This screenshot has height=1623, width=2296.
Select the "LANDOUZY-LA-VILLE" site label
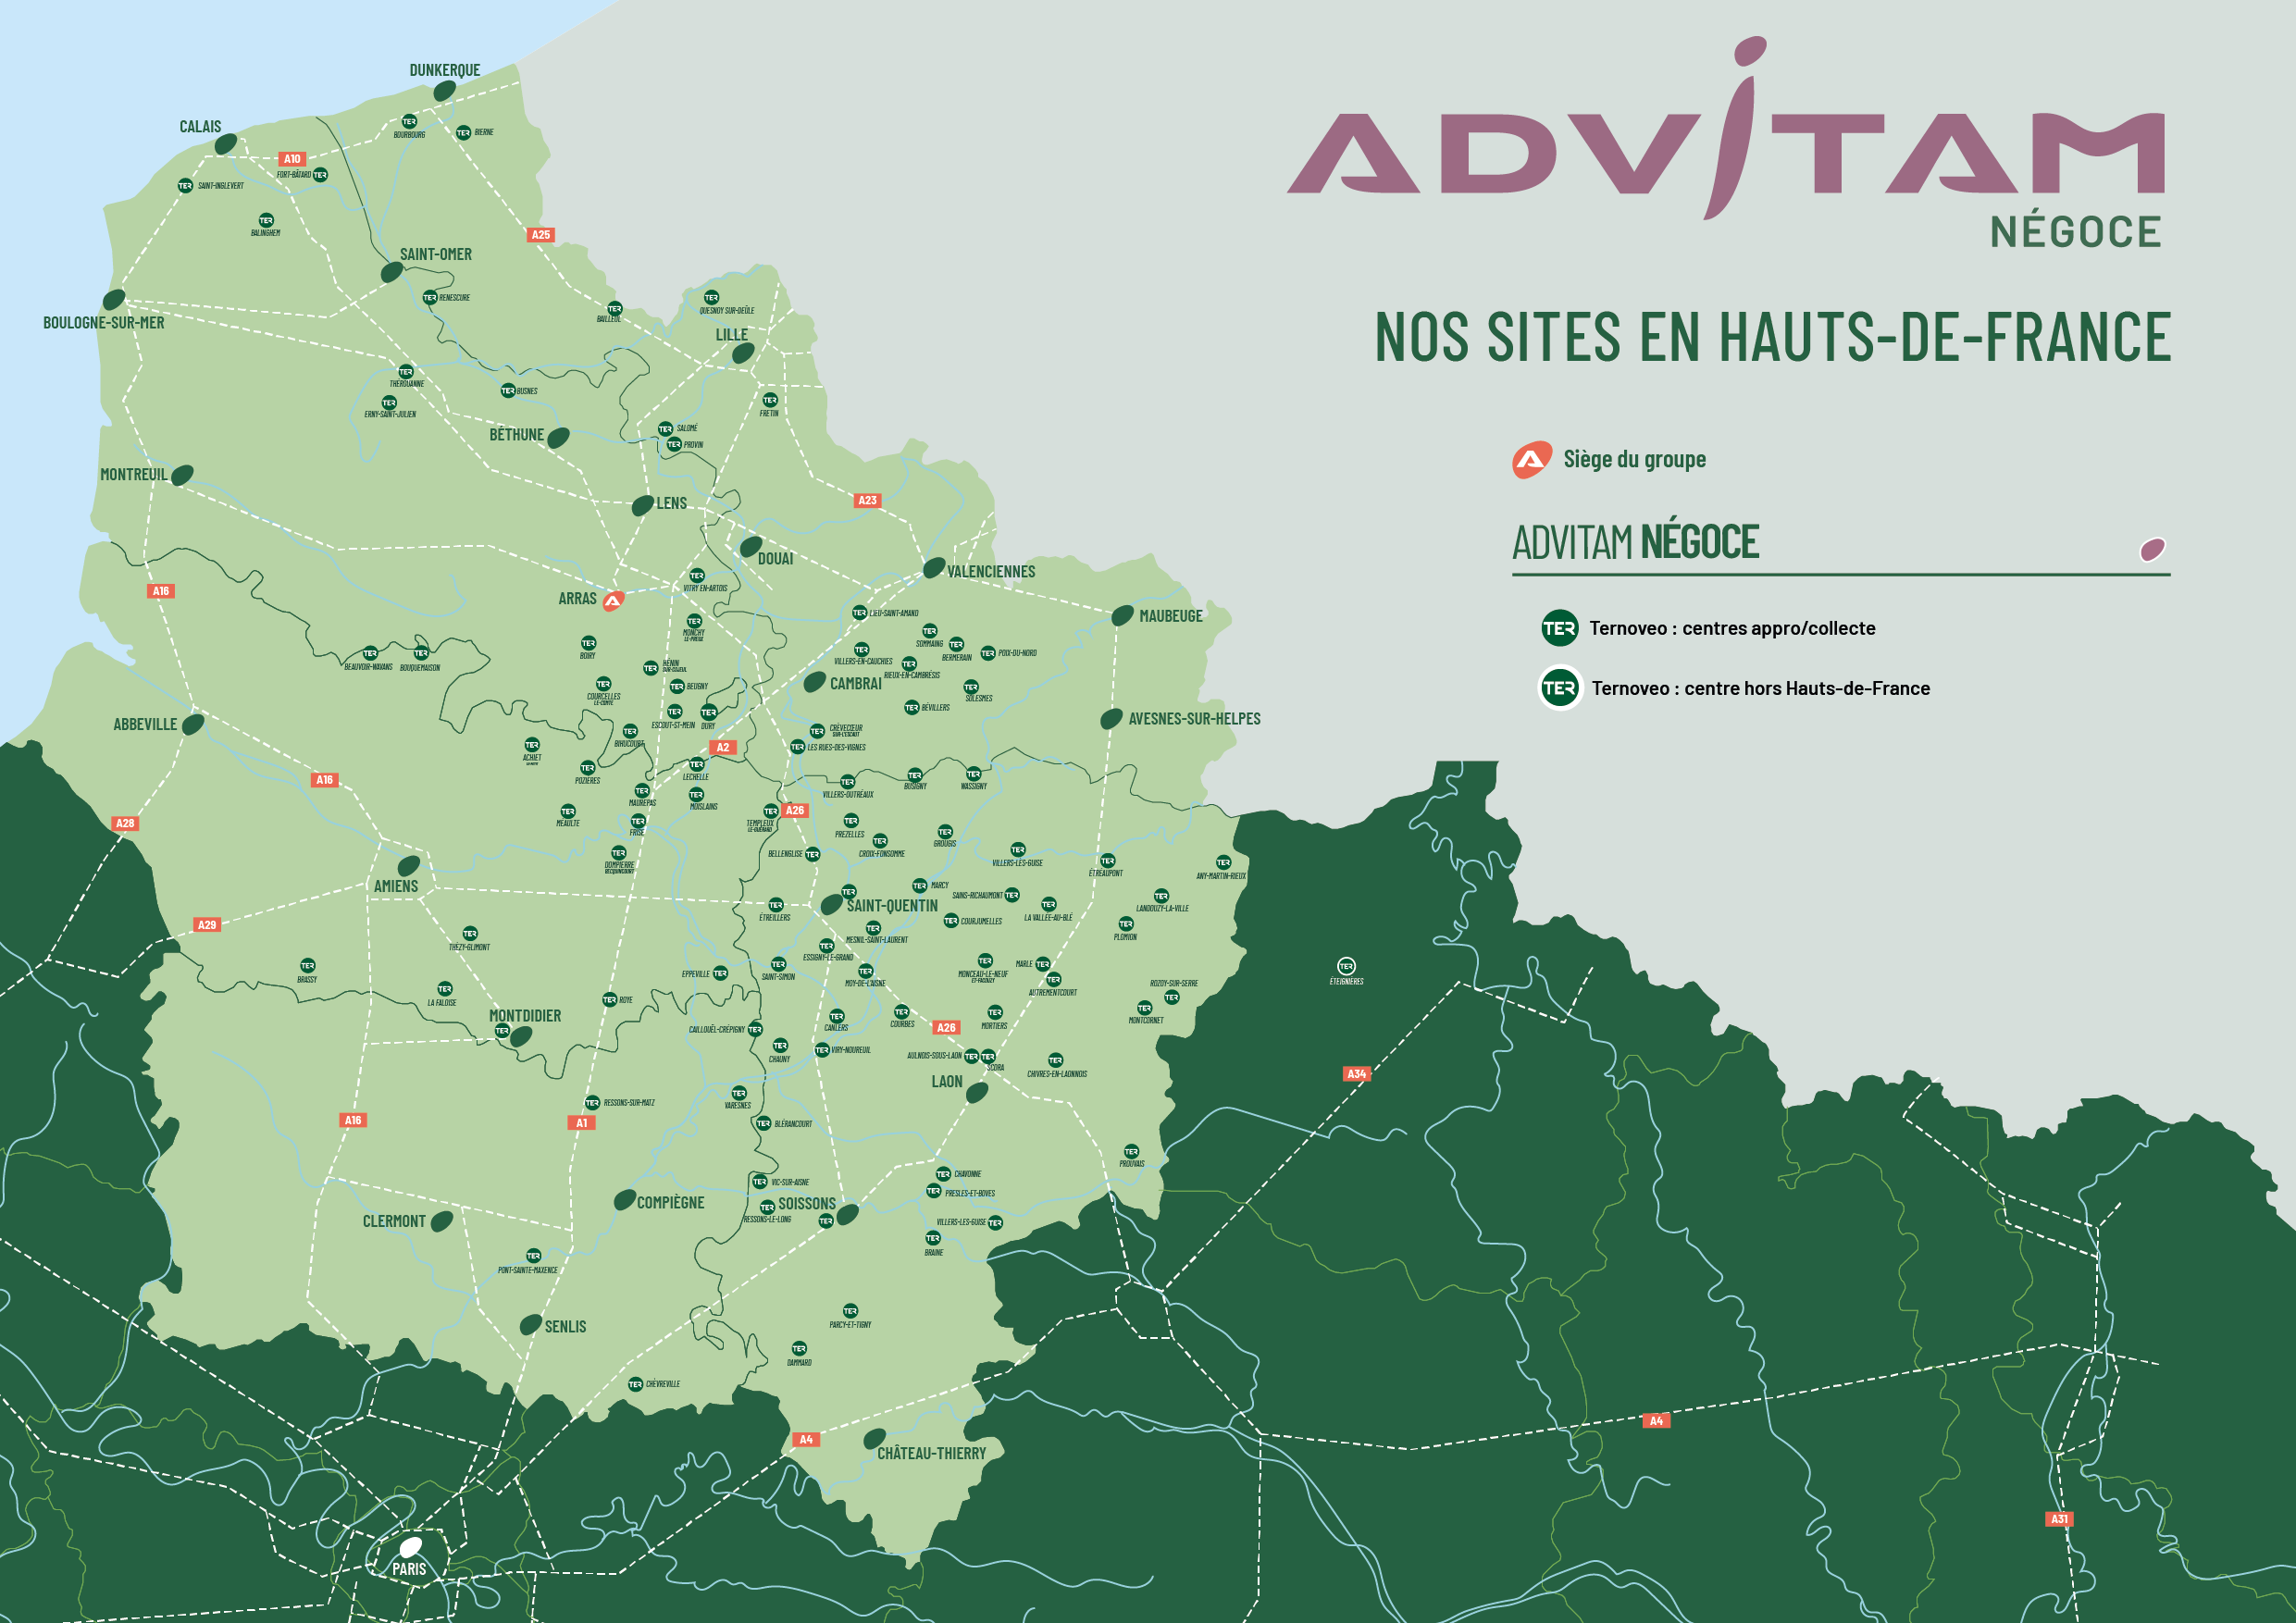(x=1162, y=908)
